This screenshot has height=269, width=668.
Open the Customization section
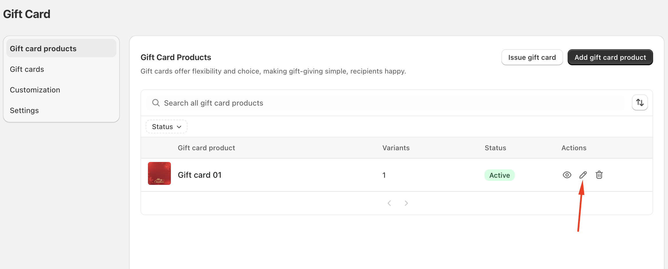[35, 90]
